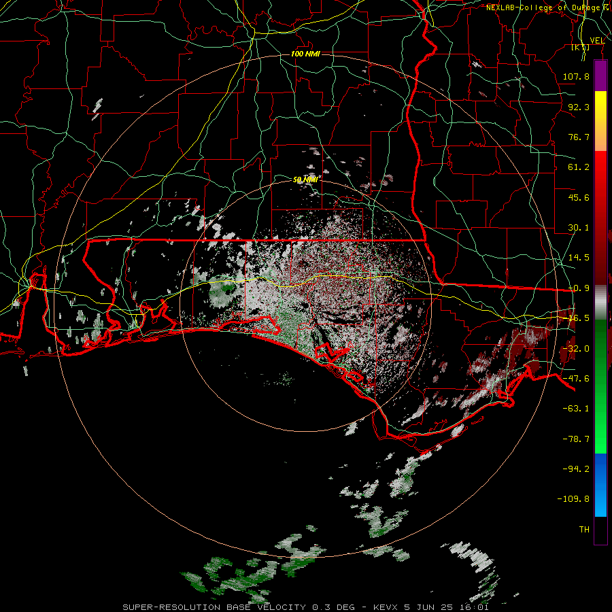Click the -63.1 velocity scale value
The height and width of the screenshot is (612, 612).
click(576, 409)
